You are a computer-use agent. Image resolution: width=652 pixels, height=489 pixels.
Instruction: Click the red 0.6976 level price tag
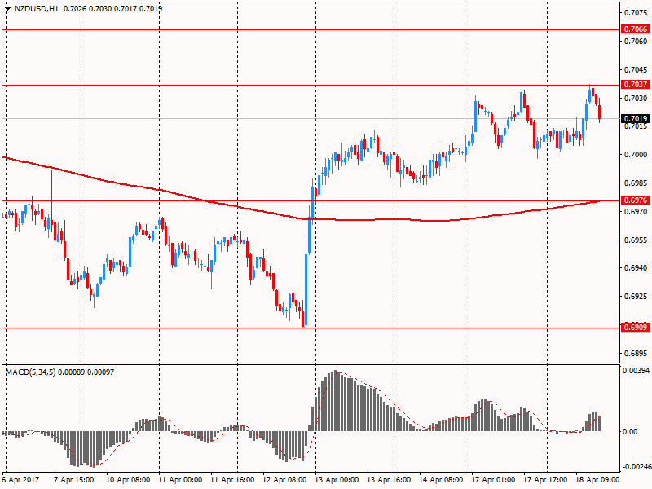(x=636, y=200)
